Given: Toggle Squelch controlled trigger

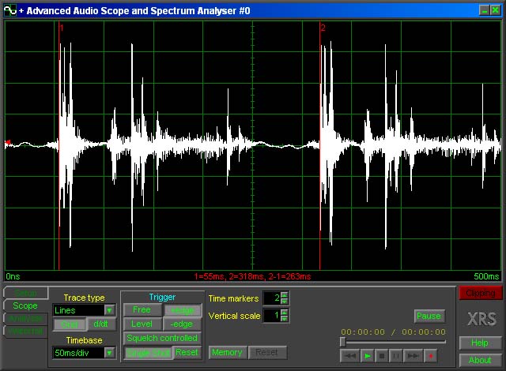Looking at the screenshot, I should (162, 338).
